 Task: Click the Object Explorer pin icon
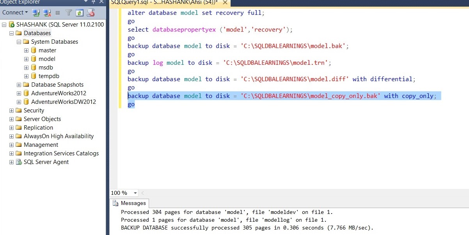click(x=93, y=2)
